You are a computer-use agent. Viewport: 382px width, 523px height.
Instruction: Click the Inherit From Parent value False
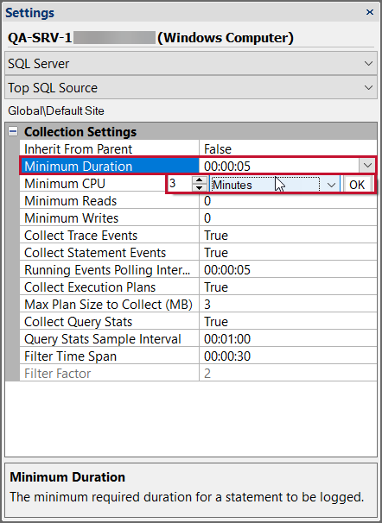click(x=218, y=148)
